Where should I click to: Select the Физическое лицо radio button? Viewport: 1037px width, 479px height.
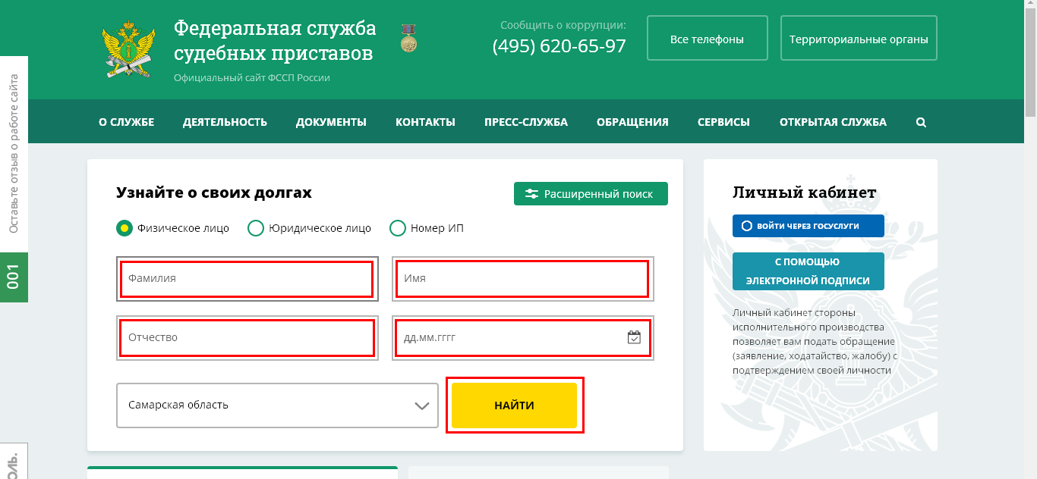pyautogui.click(x=125, y=228)
